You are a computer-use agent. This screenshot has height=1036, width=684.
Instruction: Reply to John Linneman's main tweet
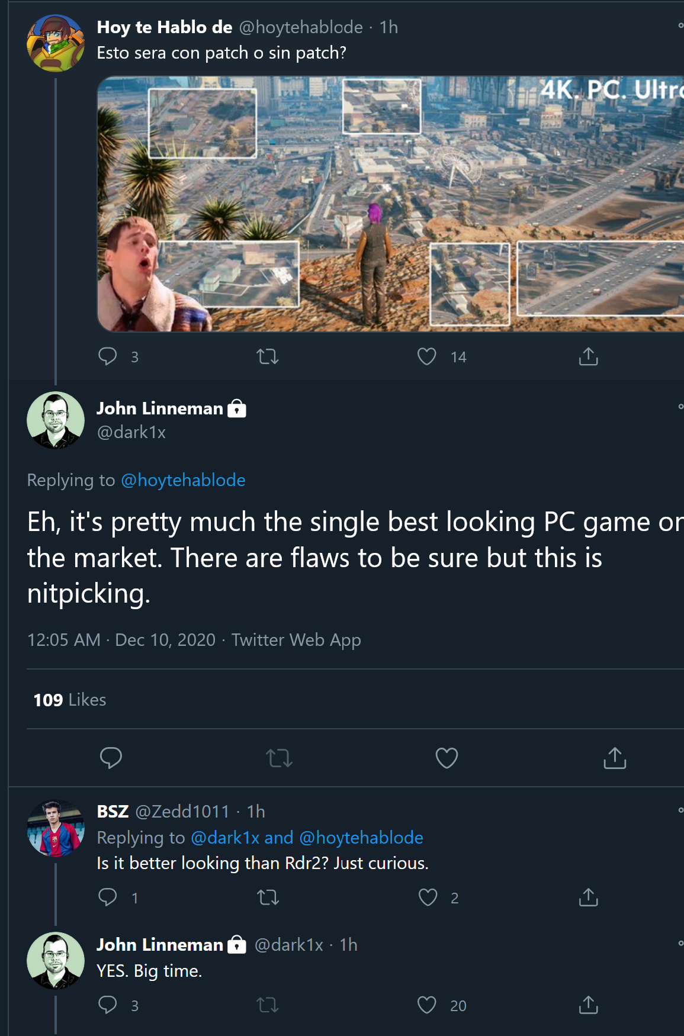[x=111, y=758]
